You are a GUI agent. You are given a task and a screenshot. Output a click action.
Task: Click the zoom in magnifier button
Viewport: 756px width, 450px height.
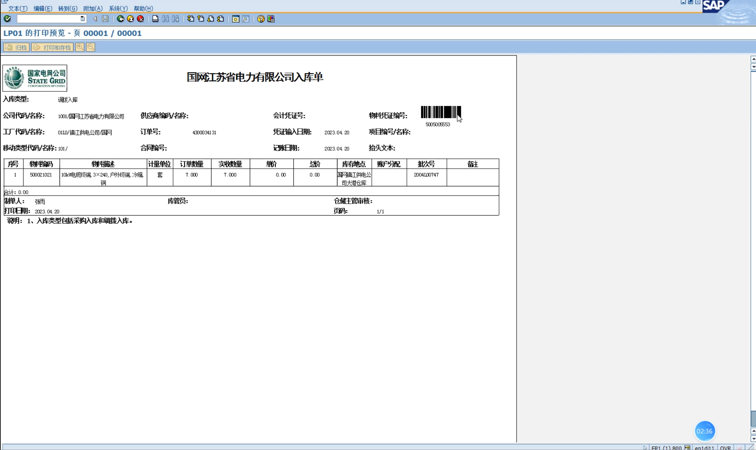(80, 47)
